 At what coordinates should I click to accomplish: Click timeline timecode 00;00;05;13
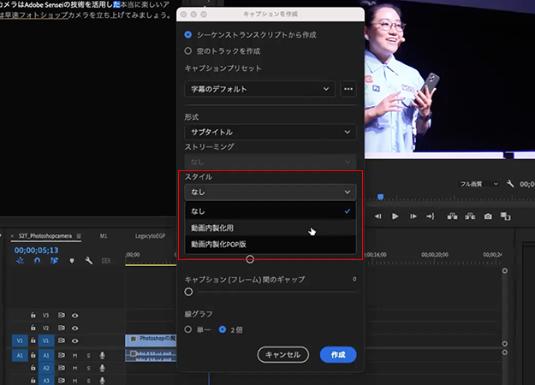(36, 251)
